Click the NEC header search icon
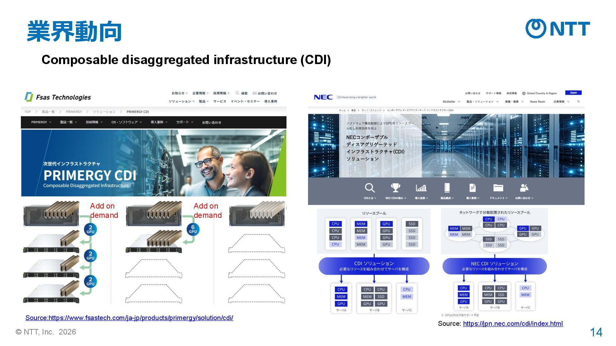 pos(578,102)
